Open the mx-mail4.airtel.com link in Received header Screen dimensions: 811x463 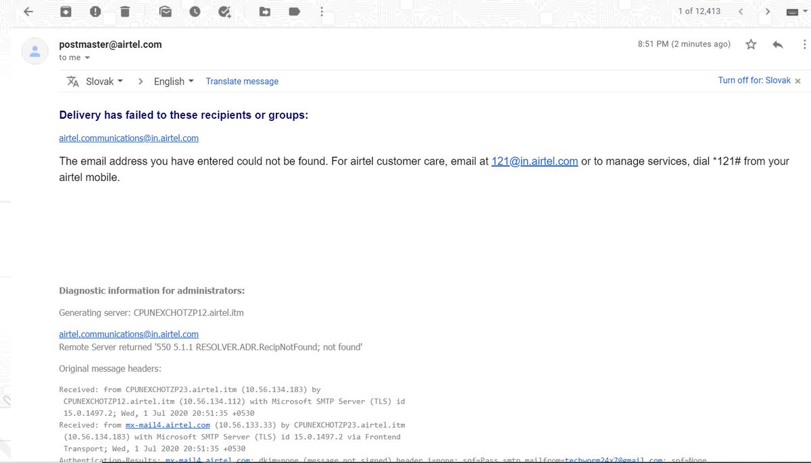[168, 425]
